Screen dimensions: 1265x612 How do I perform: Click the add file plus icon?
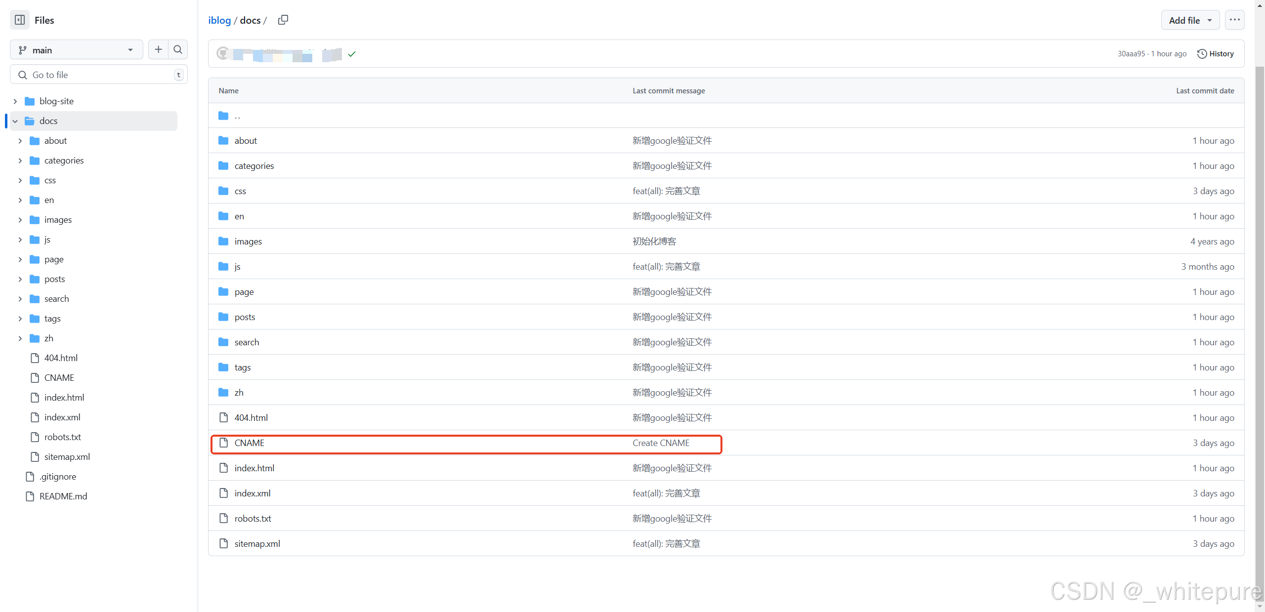coord(158,49)
